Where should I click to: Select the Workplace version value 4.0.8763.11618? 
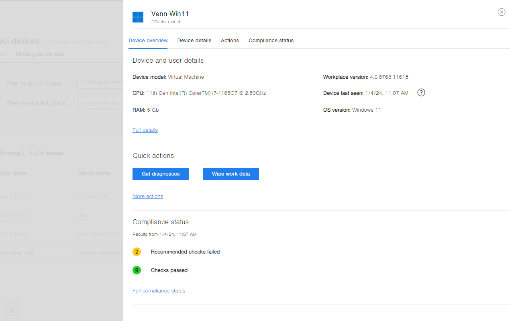tap(389, 77)
